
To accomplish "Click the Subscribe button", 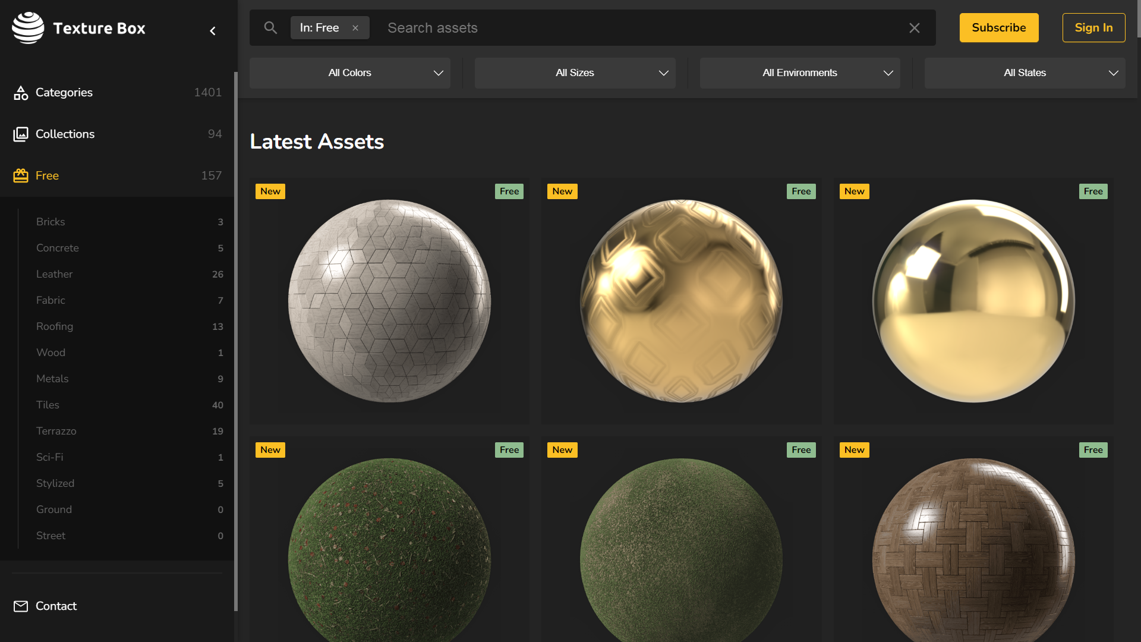I will [x=999, y=28].
